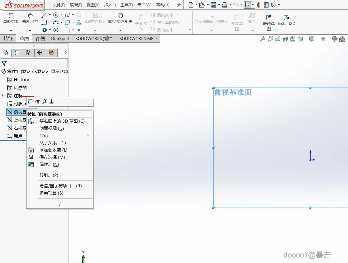The image size is (348, 263).
Task: Click the sketch icon in context toolbar
Action: 31,101
